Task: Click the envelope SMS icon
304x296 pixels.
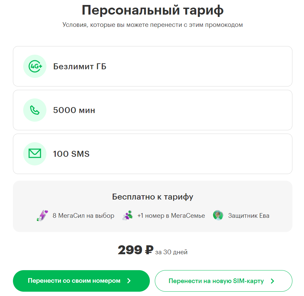Action: tap(34, 154)
